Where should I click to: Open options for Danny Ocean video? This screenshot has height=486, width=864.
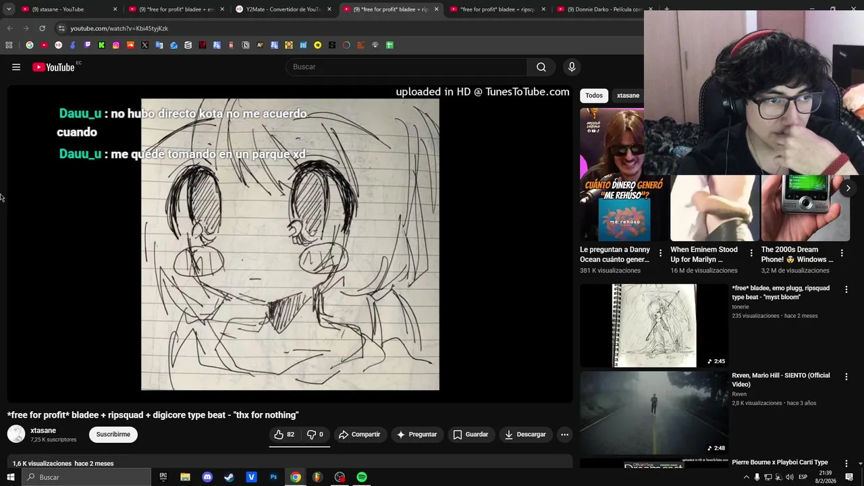[661, 253]
